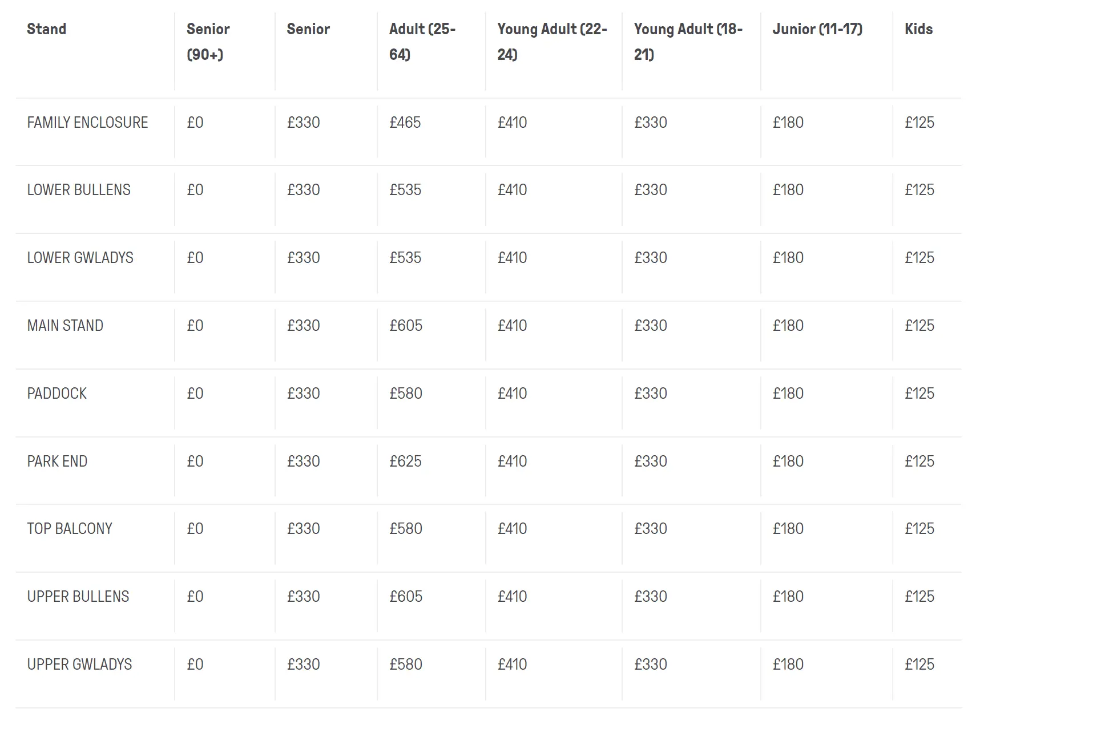
Task: Click the LOWER GWLADYS stand name
Action: click(x=80, y=258)
